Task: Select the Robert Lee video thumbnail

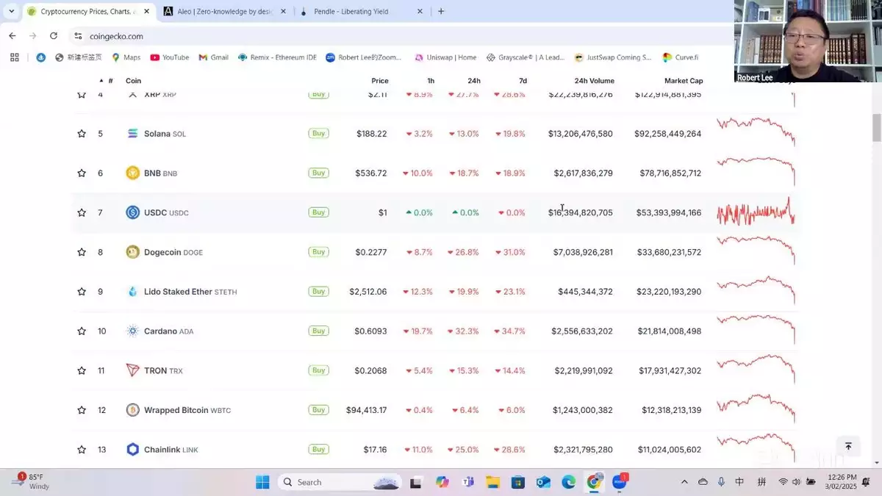Action: tap(808, 41)
